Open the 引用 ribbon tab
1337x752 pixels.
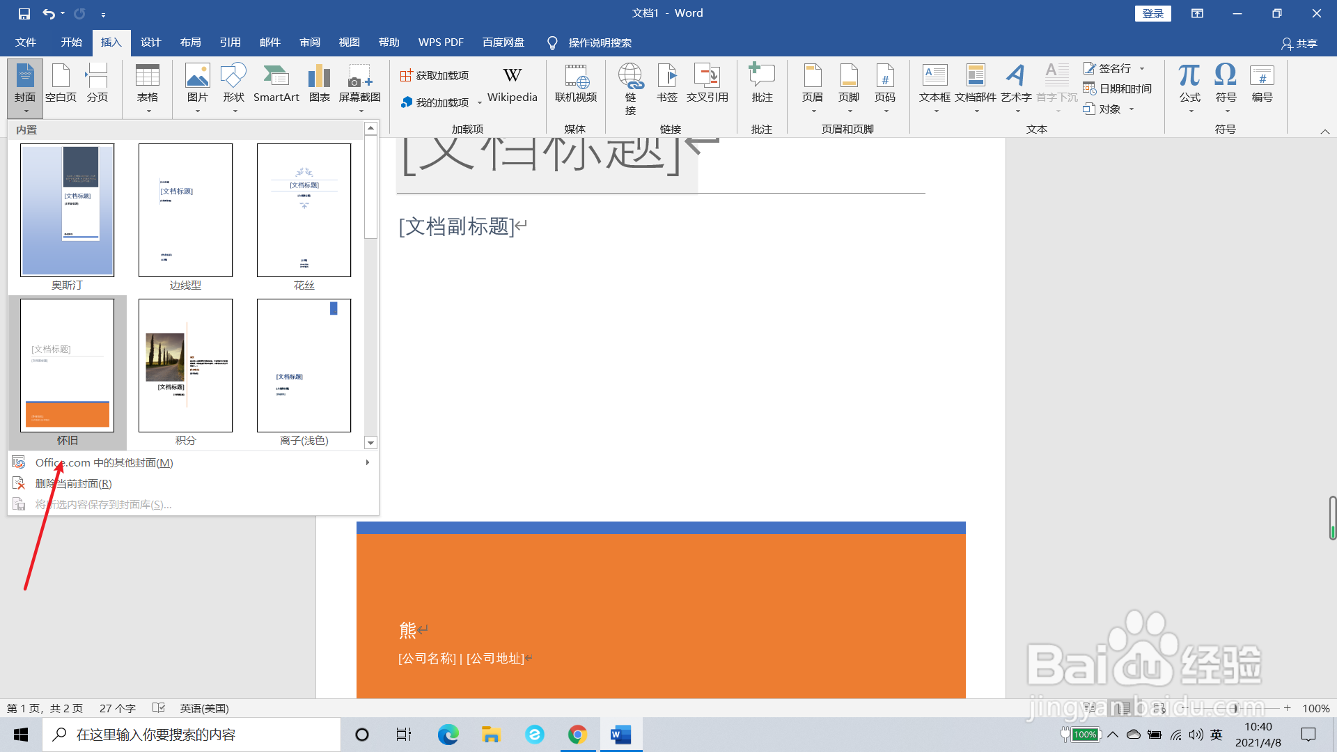[x=230, y=42]
